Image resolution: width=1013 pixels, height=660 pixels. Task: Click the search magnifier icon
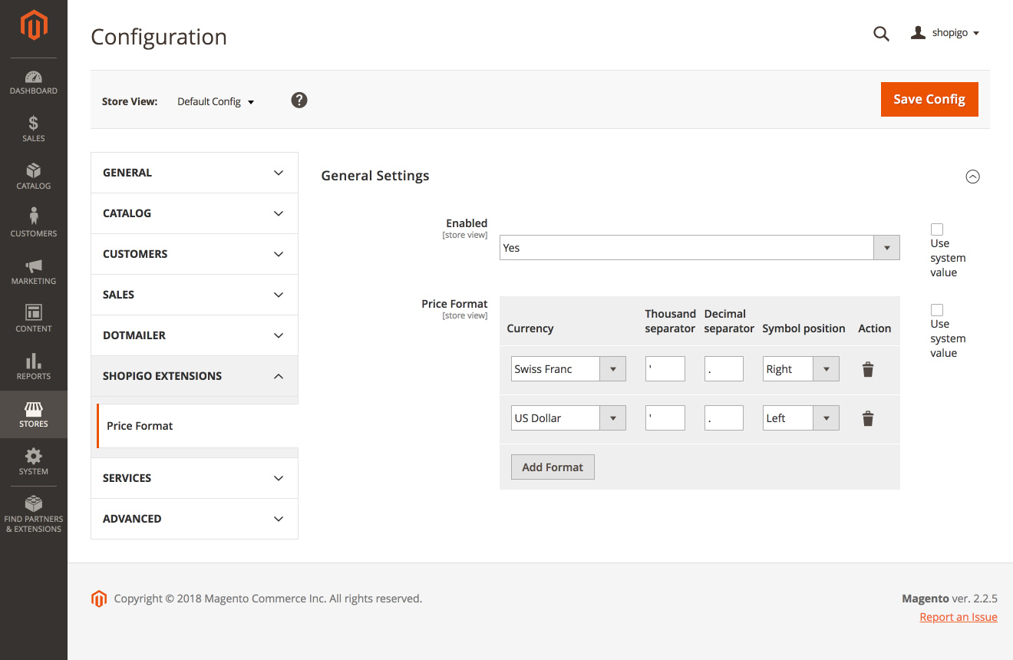(x=881, y=34)
